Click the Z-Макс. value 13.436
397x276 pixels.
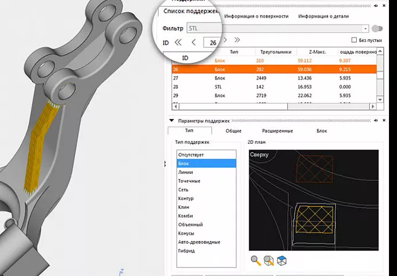[304, 78]
